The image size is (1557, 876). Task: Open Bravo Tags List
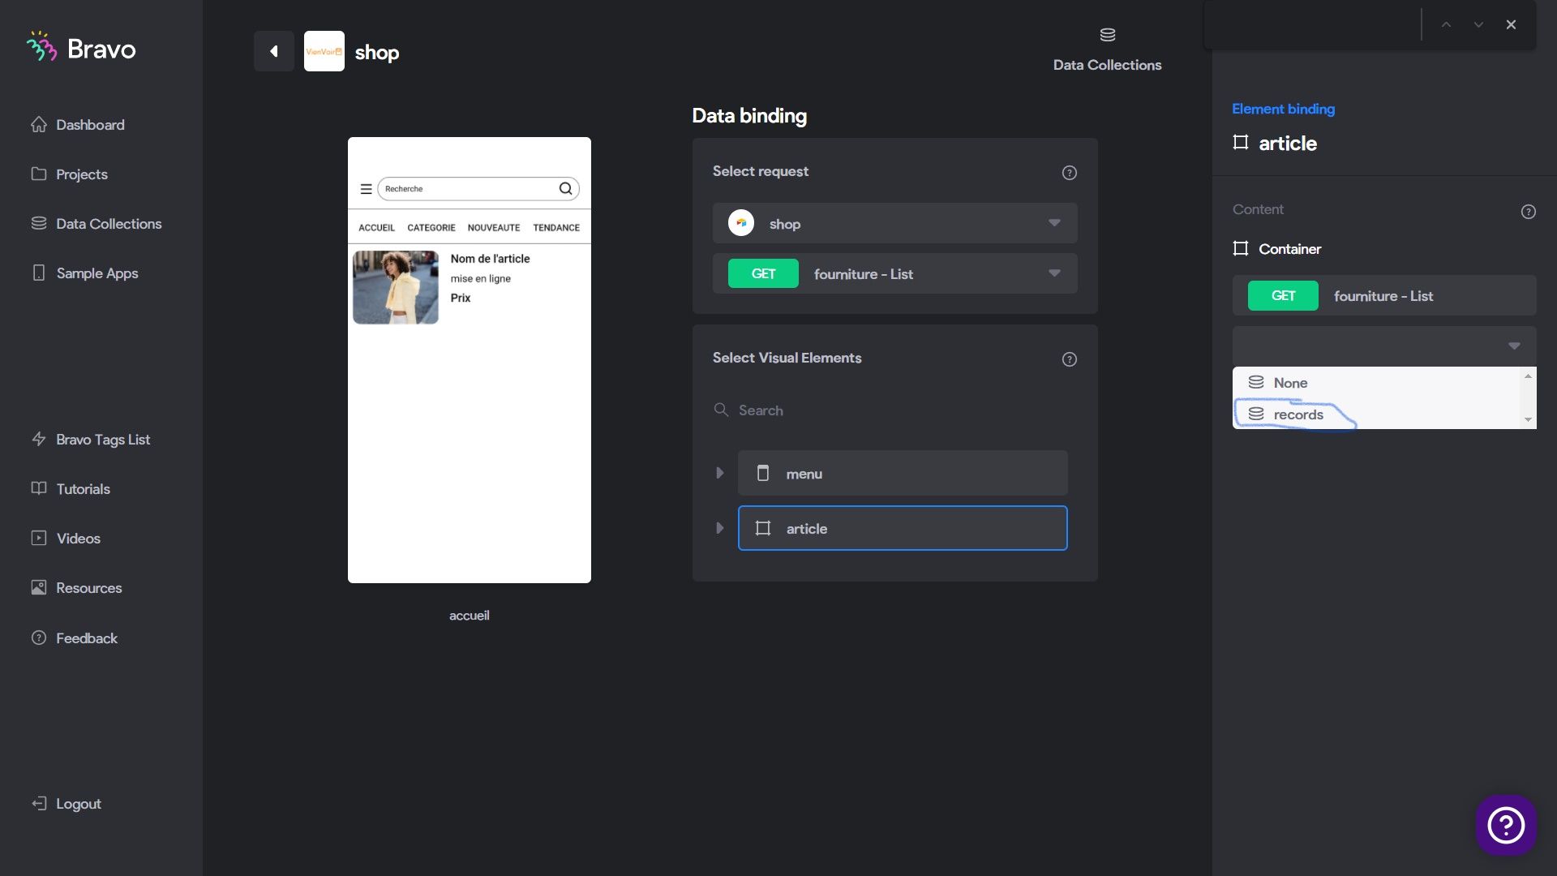pyautogui.click(x=91, y=440)
